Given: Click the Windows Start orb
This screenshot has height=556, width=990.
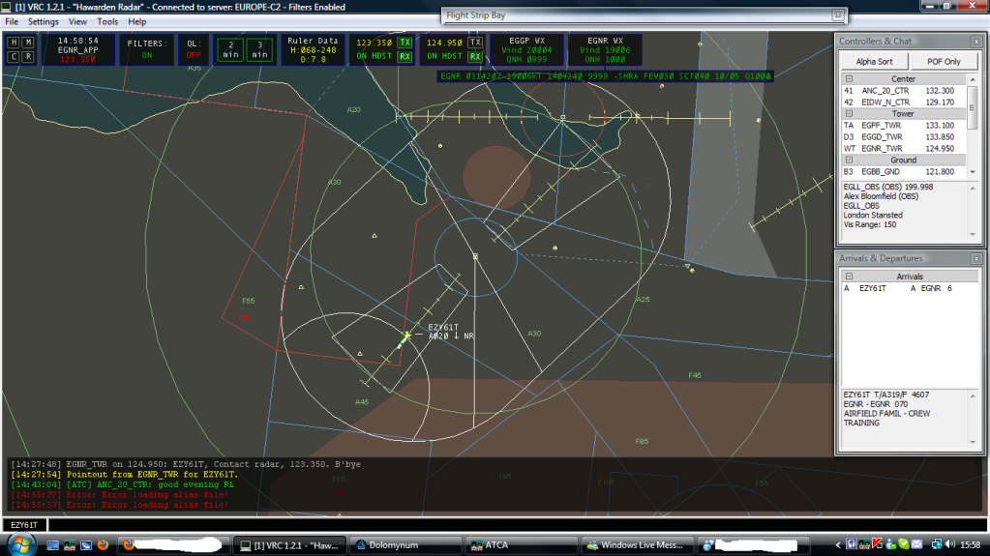Looking at the screenshot, I should point(20,544).
